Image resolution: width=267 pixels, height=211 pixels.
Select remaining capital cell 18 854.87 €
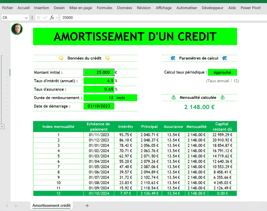pos(222,145)
